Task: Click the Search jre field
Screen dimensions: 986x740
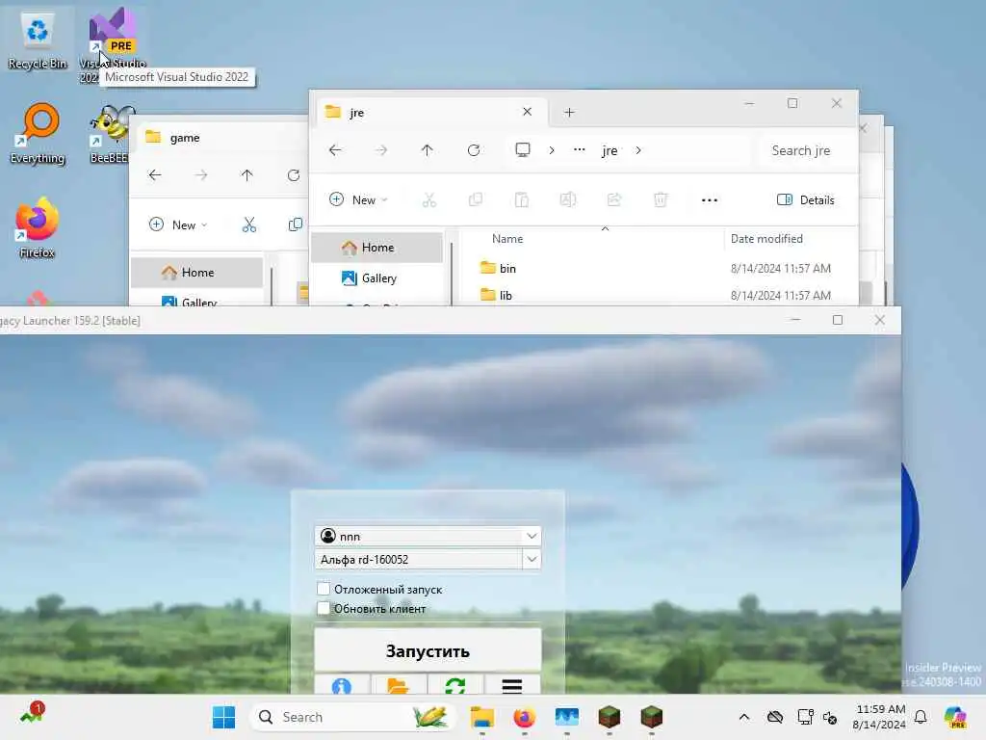Action: [805, 150]
